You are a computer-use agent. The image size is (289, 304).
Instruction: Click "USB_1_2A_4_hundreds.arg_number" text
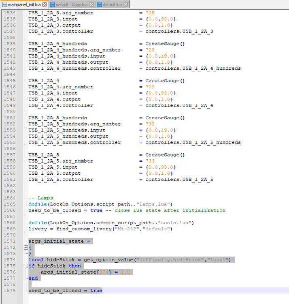point(74,50)
